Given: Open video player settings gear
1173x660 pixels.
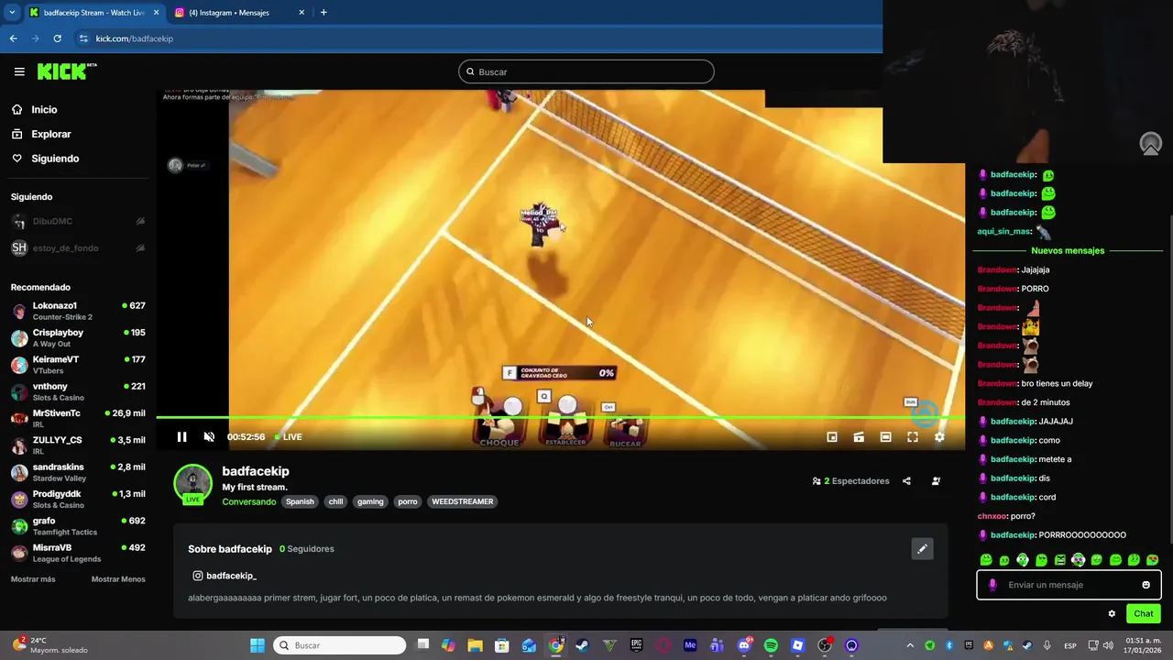Looking at the screenshot, I should 939,437.
